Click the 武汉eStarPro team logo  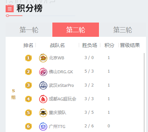[43, 85]
